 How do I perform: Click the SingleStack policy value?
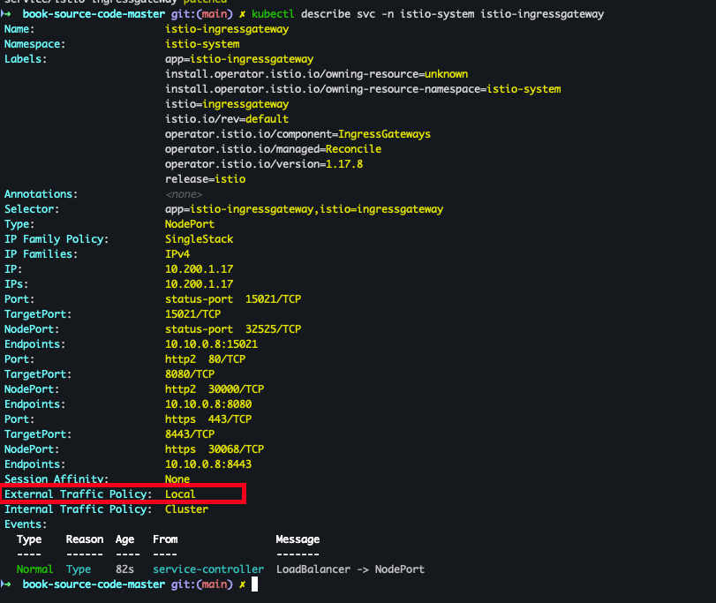200,239
